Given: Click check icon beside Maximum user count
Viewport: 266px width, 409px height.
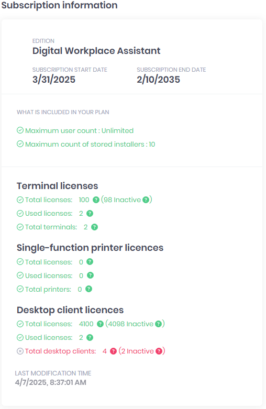Looking at the screenshot, I should (x=20, y=130).
